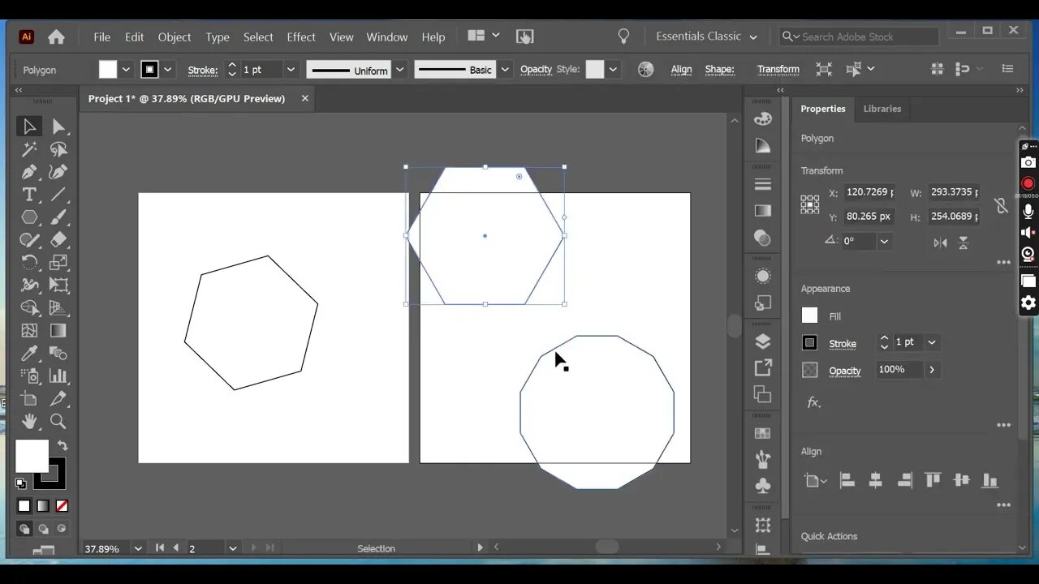Image resolution: width=1039 pixels, height=584 pixels.
Task: Select the Hand tool
Action: 29,422
